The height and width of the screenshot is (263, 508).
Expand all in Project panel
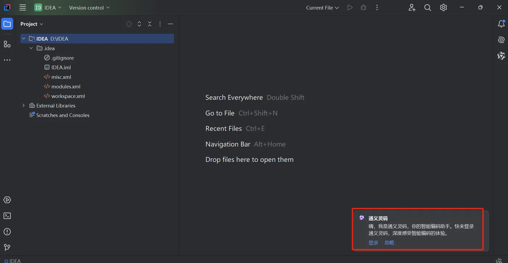pyautogui.click(x=139, y=24)
